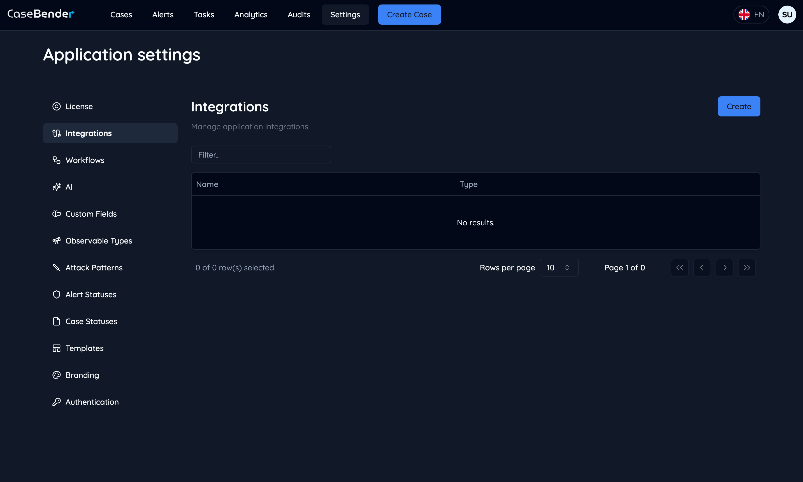The image size is (803, 482).
Task: Open the EN language switcher
Action: [x=751, y=14]
